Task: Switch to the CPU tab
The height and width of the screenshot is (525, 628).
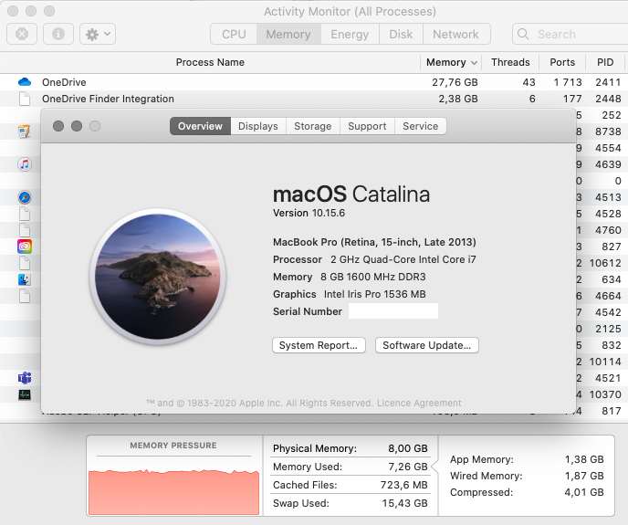Action: click(234, 34)
